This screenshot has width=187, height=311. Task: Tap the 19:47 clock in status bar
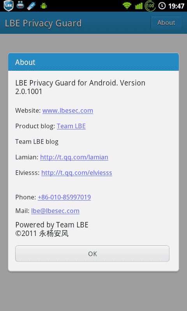[176, 6]
